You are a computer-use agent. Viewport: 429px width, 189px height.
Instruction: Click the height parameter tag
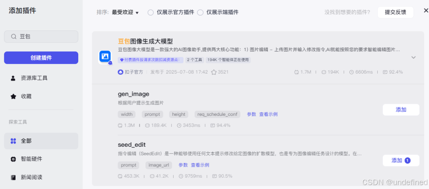(179, 114)
